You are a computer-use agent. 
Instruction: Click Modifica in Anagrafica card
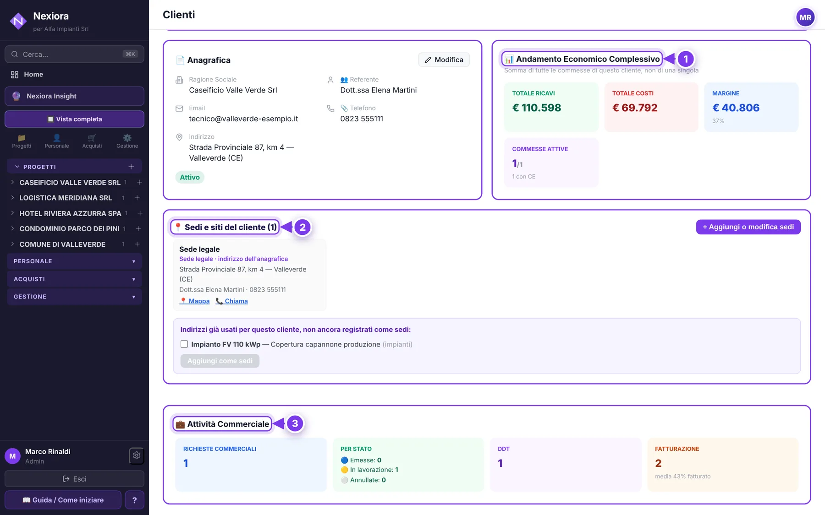point(444,60)
